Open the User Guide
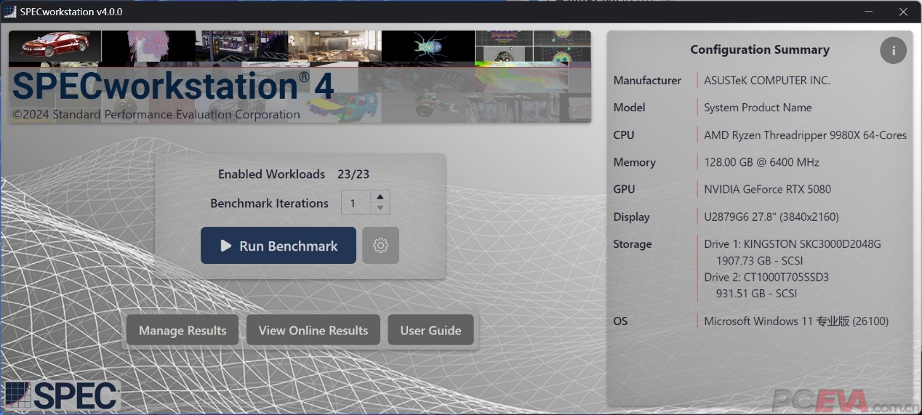This screenshot has width=922, height=415. 430,331
